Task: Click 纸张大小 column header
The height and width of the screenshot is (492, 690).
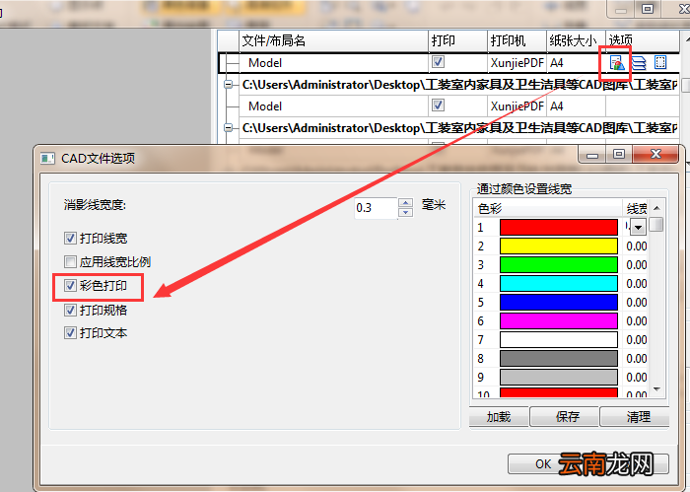Action: (576, 41)
